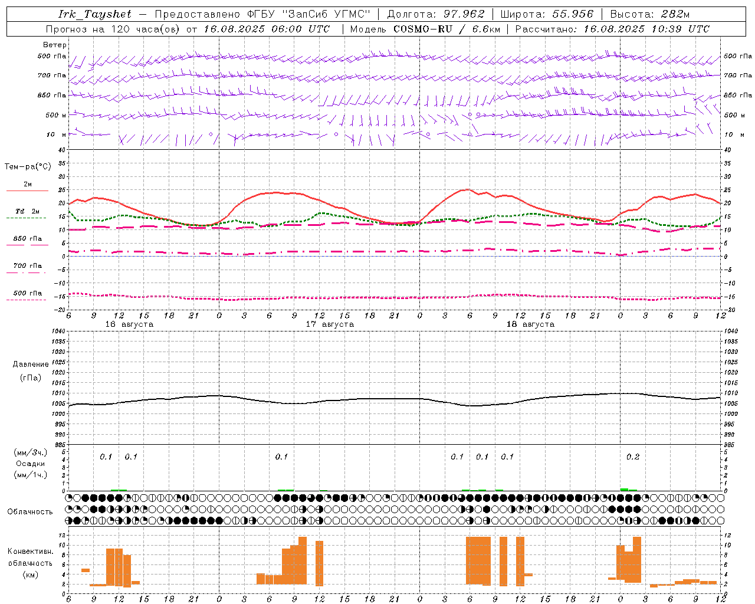Click the Высота: 282м value
The height and width of the screenshot is (604, 755).
coord(649,14)
